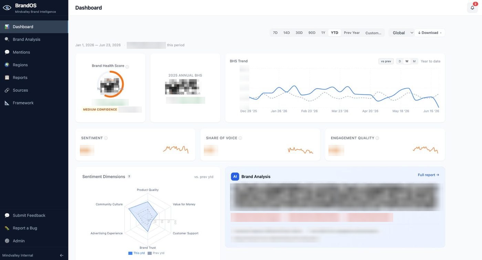Image resolution: width=482 pixels, height=260 pixels.
Task: Switch BHS Trend to monthly (M)
Action: pyautogui.click(x=414, y=61)
